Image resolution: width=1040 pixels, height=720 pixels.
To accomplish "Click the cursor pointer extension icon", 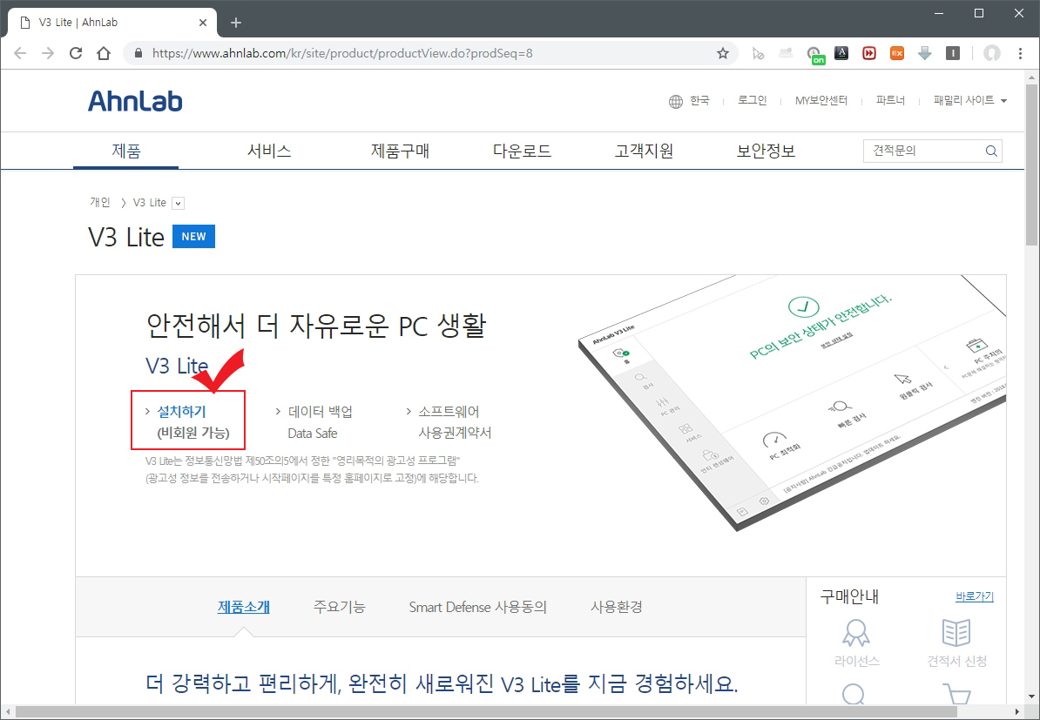I will (758, 53).
